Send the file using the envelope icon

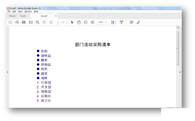[x=31, y=22]
